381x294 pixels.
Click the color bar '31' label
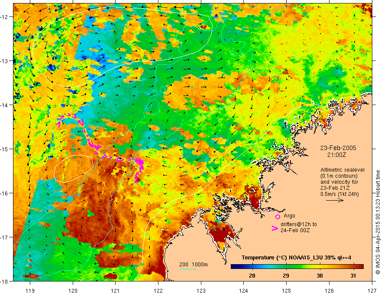click(353, 275)
